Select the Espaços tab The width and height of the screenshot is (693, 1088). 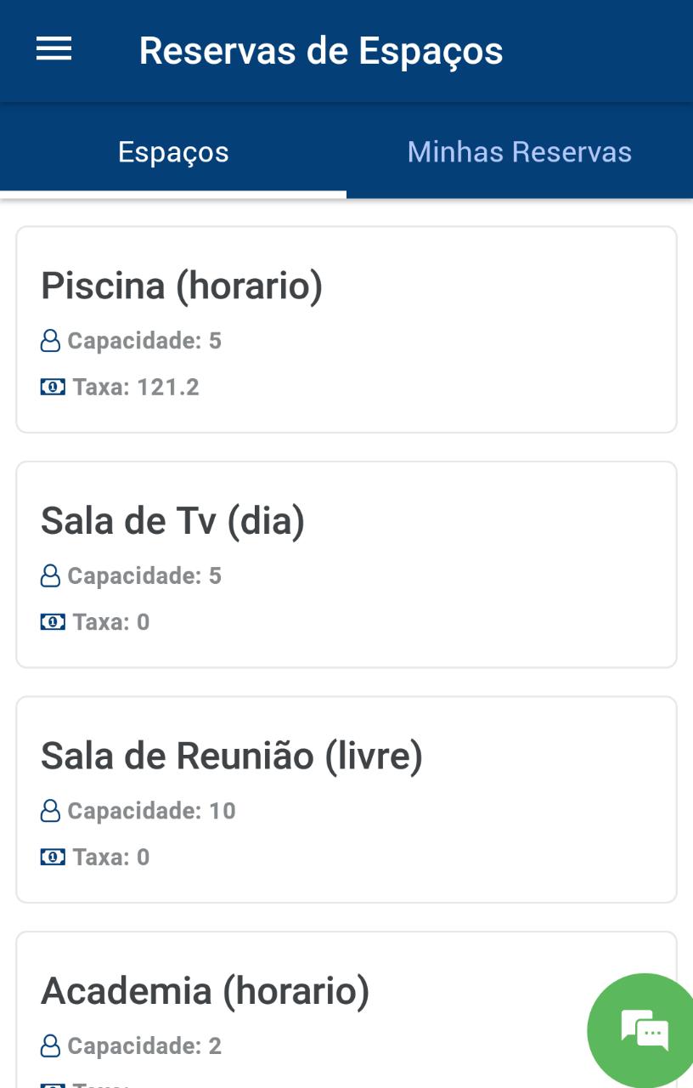tap(173, 151)
